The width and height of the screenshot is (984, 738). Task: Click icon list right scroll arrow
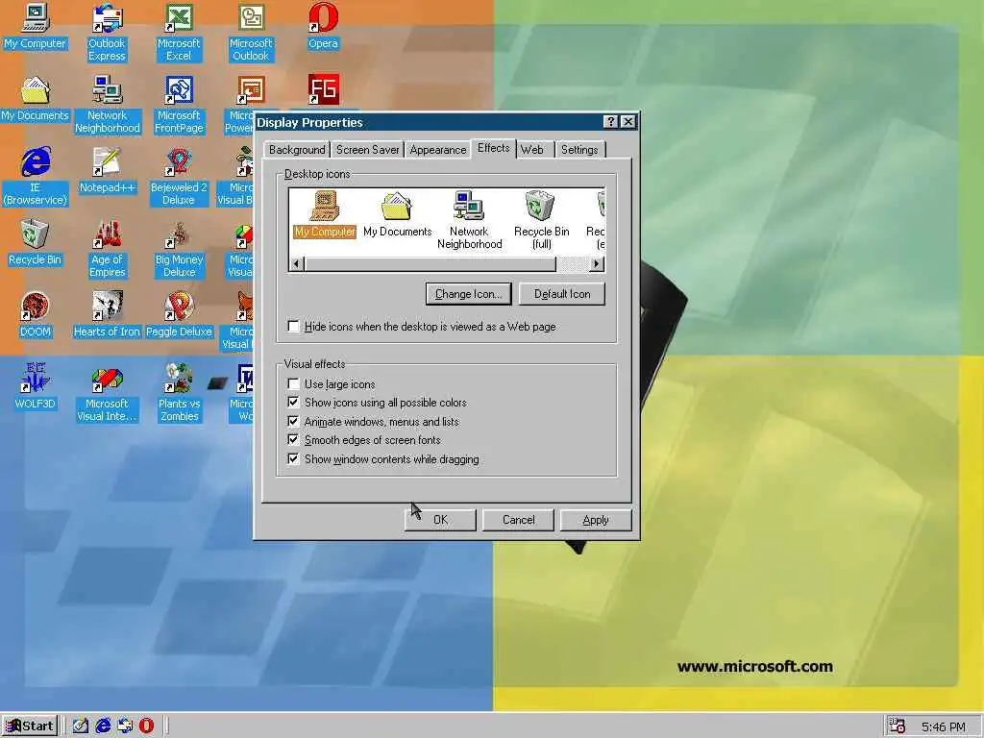tap(597, 264)
